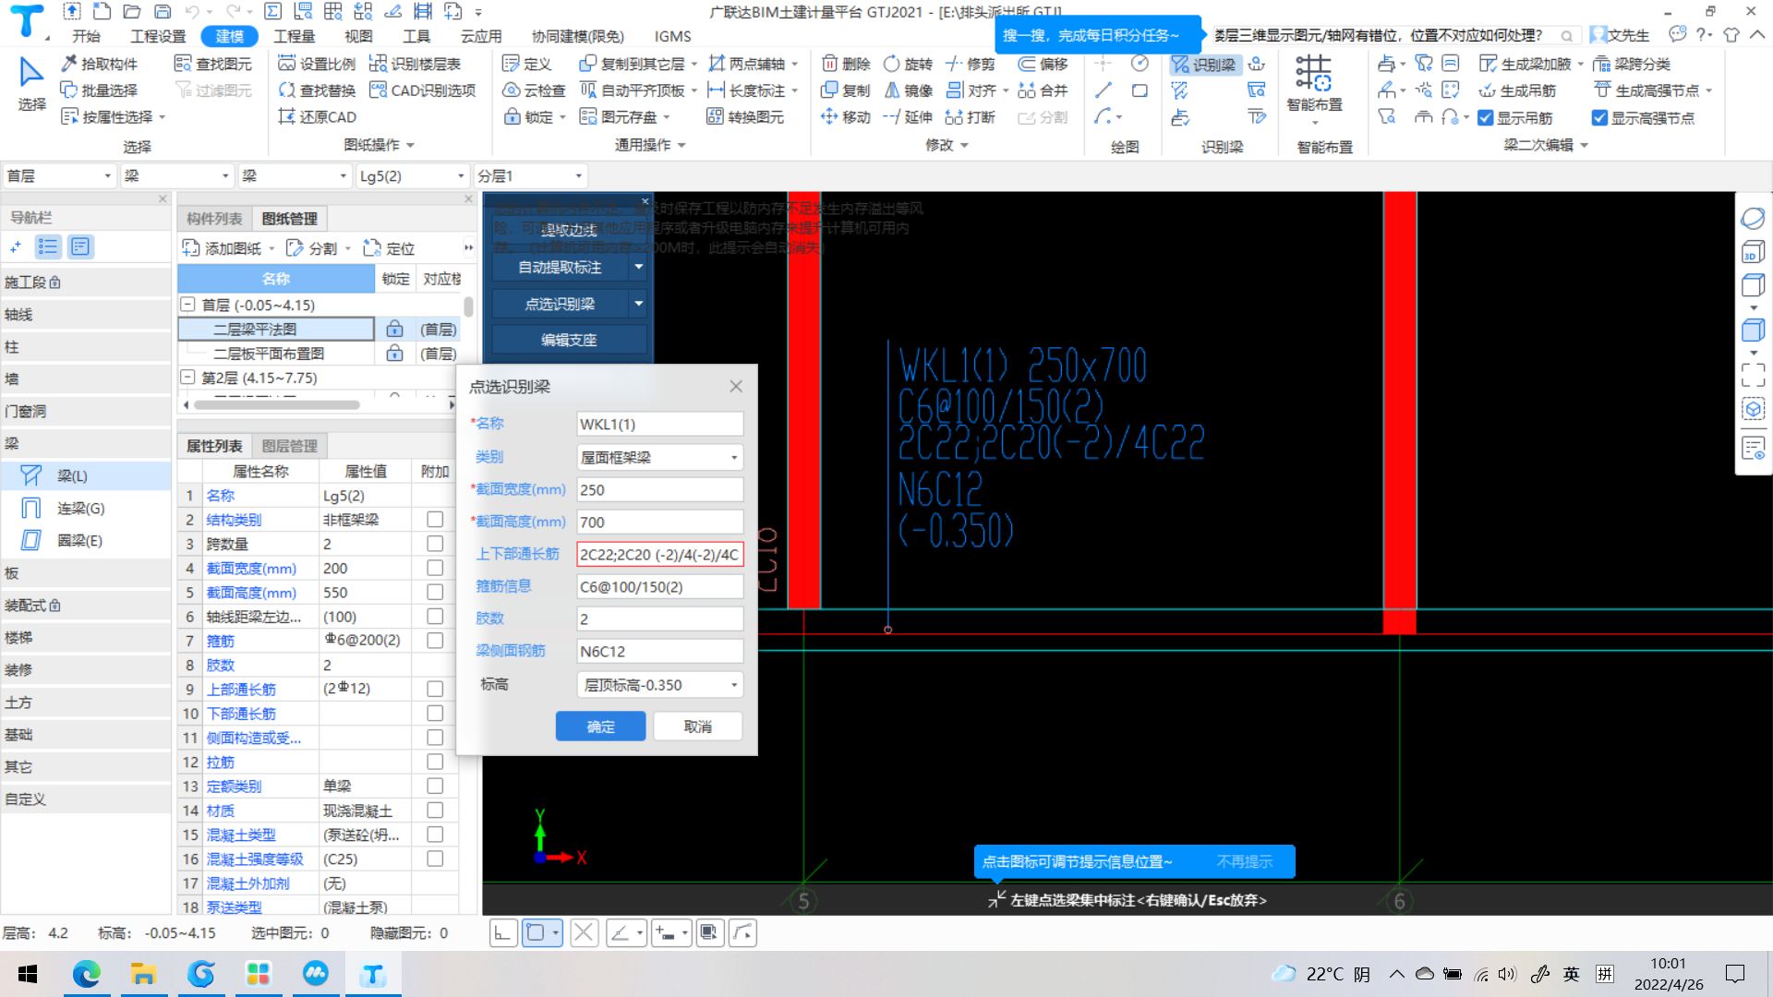Click 添加图纸 in drawing panel
The image size is (1773, 997).
pos(222,248)
